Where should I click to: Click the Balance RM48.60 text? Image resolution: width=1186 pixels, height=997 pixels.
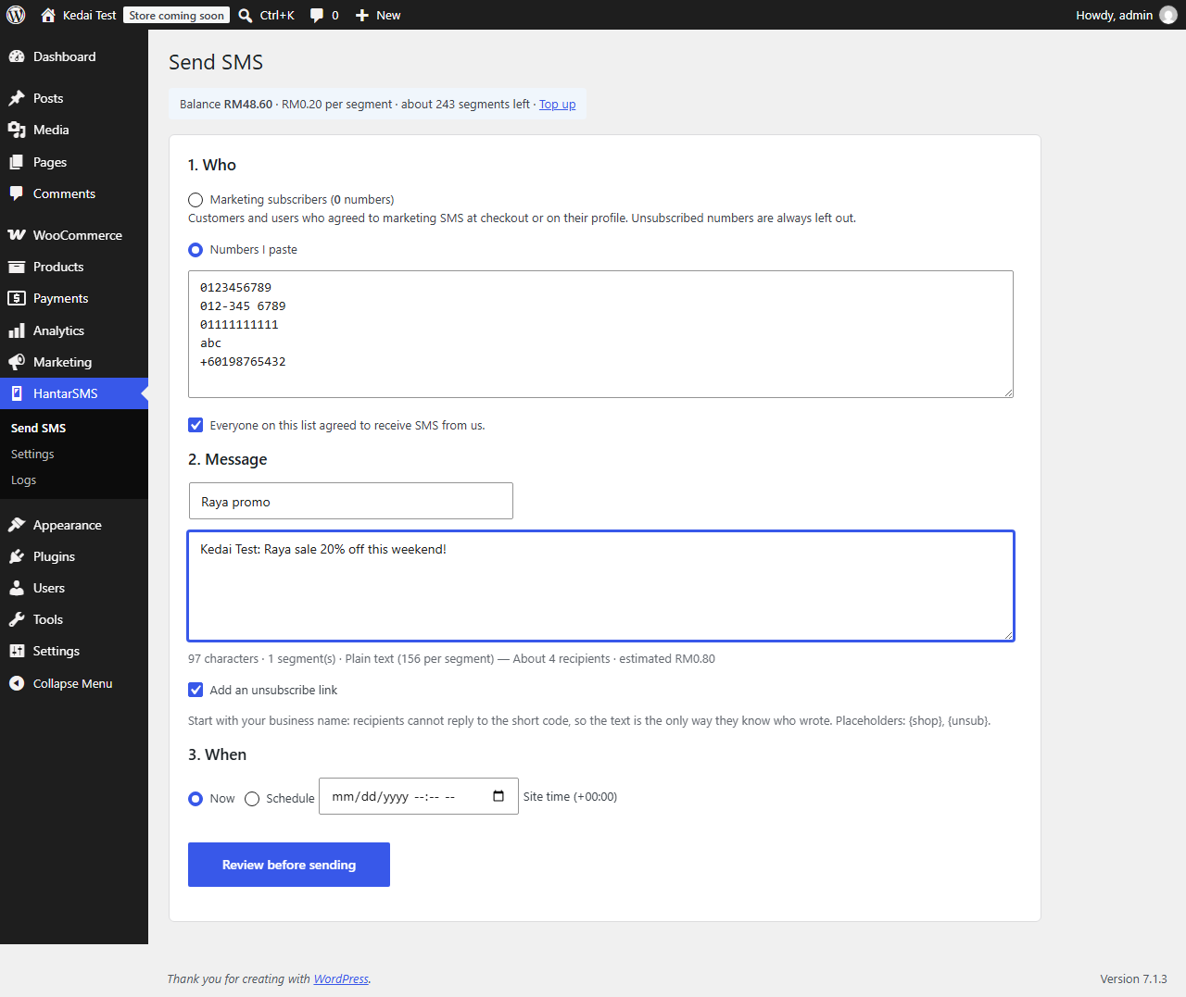pyautogui.click(x=226, y=104)
